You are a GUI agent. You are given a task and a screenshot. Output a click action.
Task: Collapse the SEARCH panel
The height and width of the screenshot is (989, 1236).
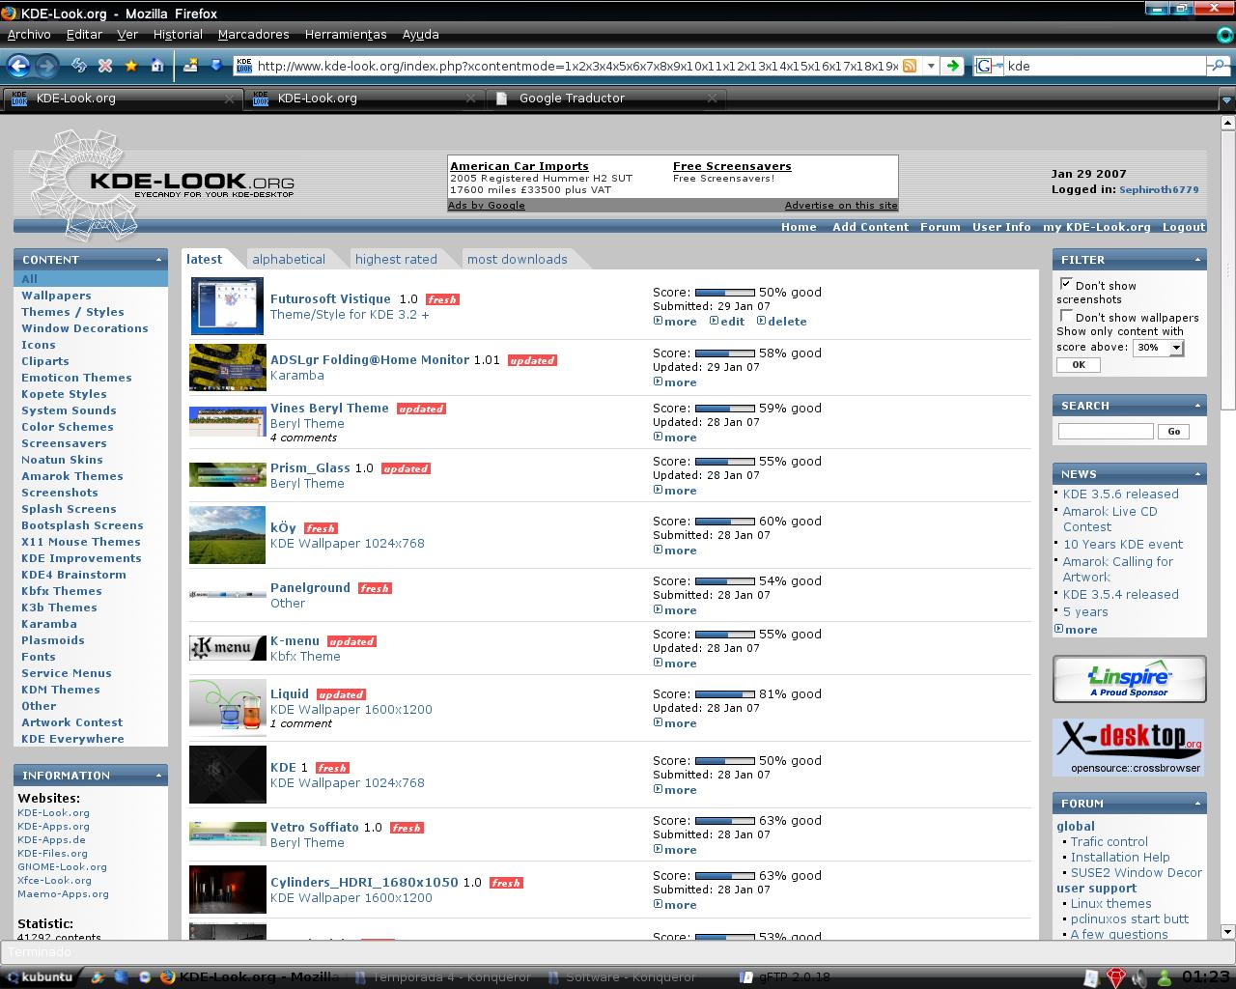(1198, 406)
